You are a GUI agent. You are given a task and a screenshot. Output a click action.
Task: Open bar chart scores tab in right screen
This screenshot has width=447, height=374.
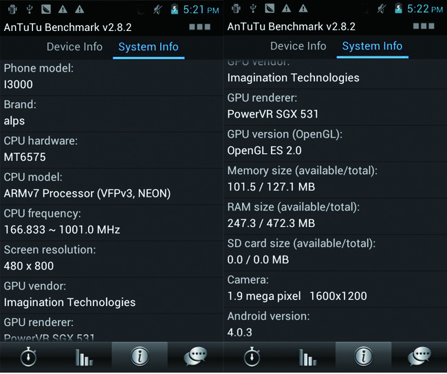[x=308, y=357]
